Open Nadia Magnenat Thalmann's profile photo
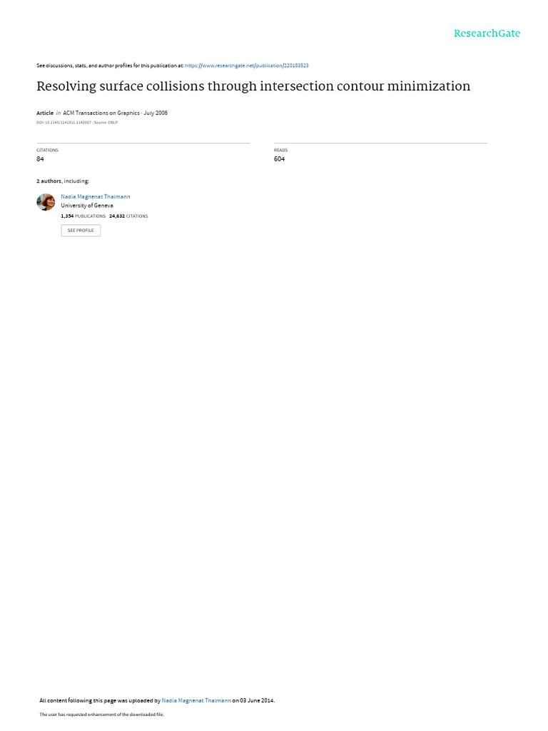This screenshot has width=548, height=731. click(x=46, y=202)
